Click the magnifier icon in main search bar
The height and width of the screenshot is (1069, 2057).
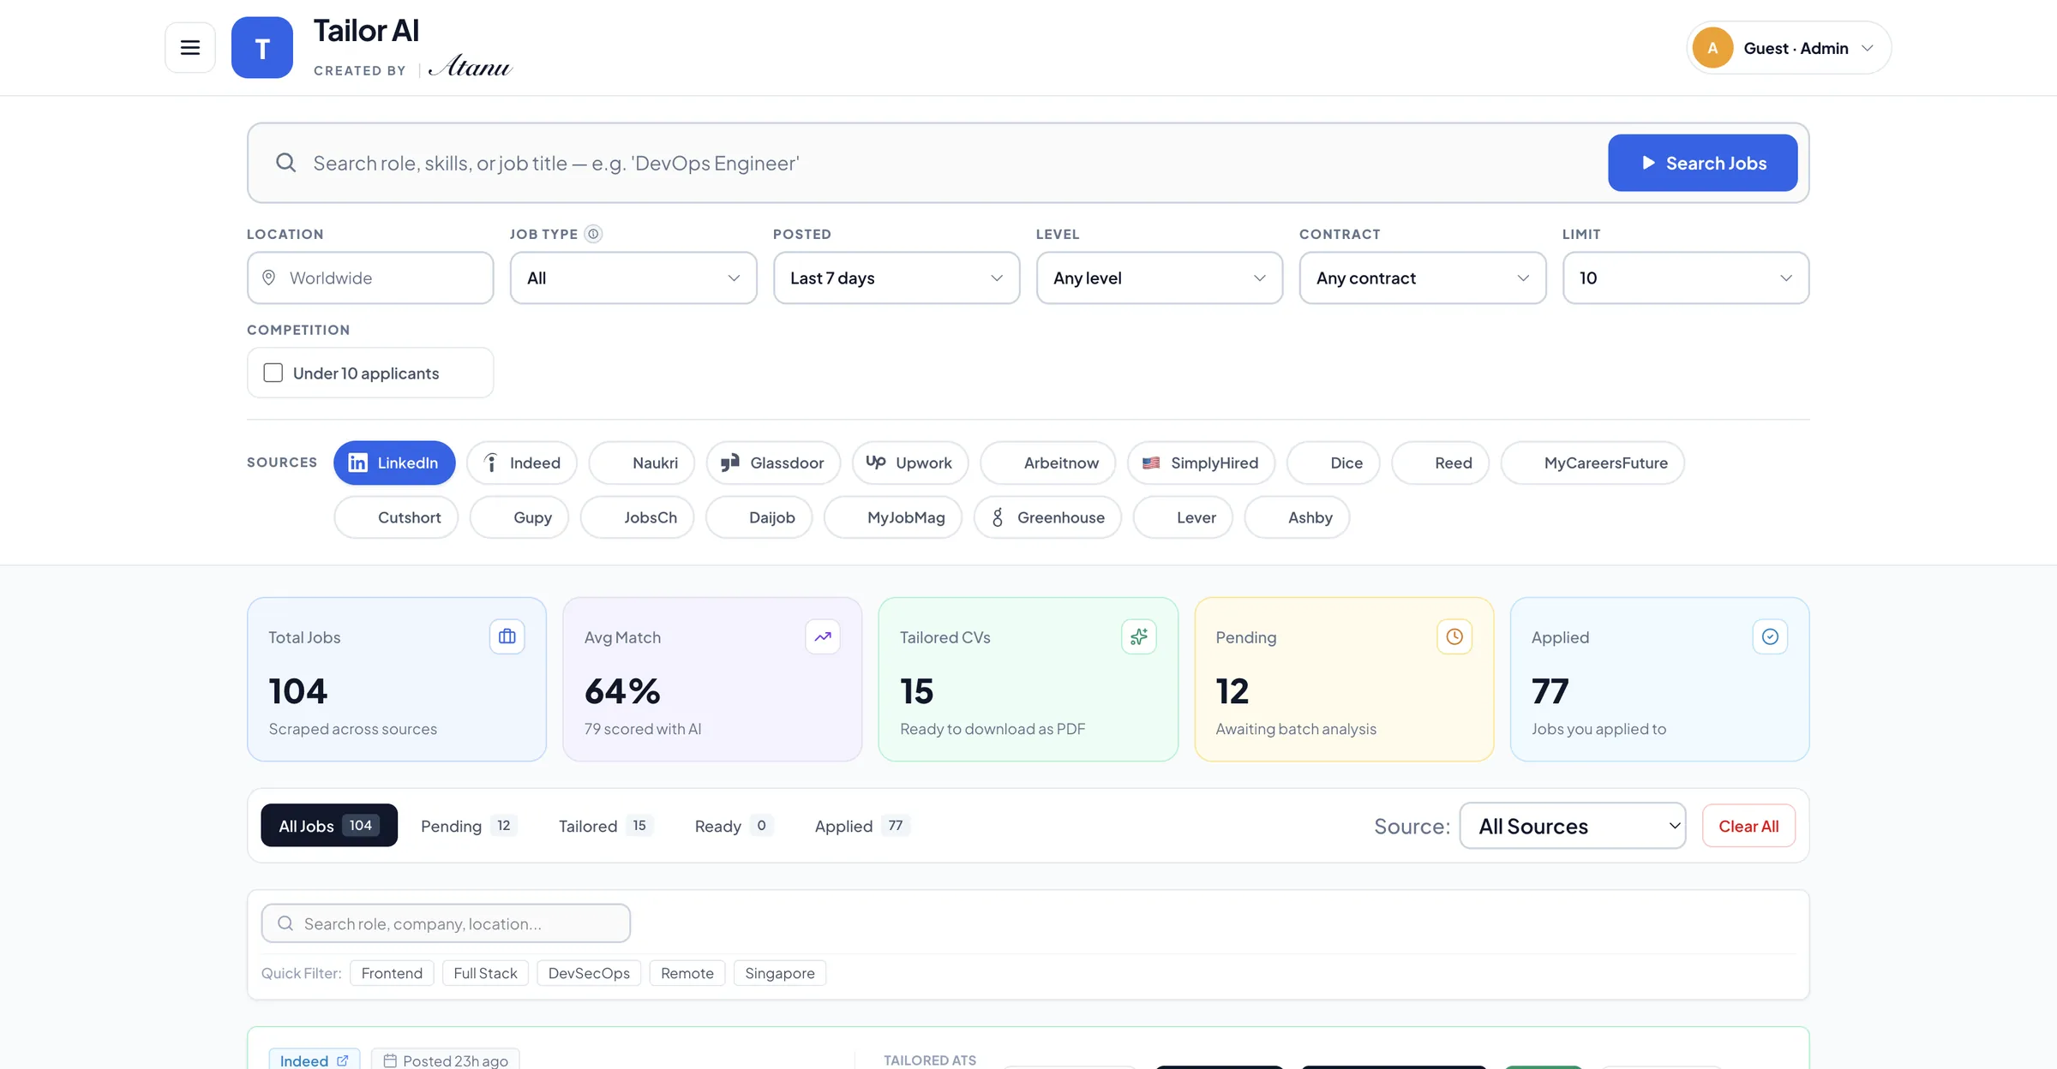[286, 163]
